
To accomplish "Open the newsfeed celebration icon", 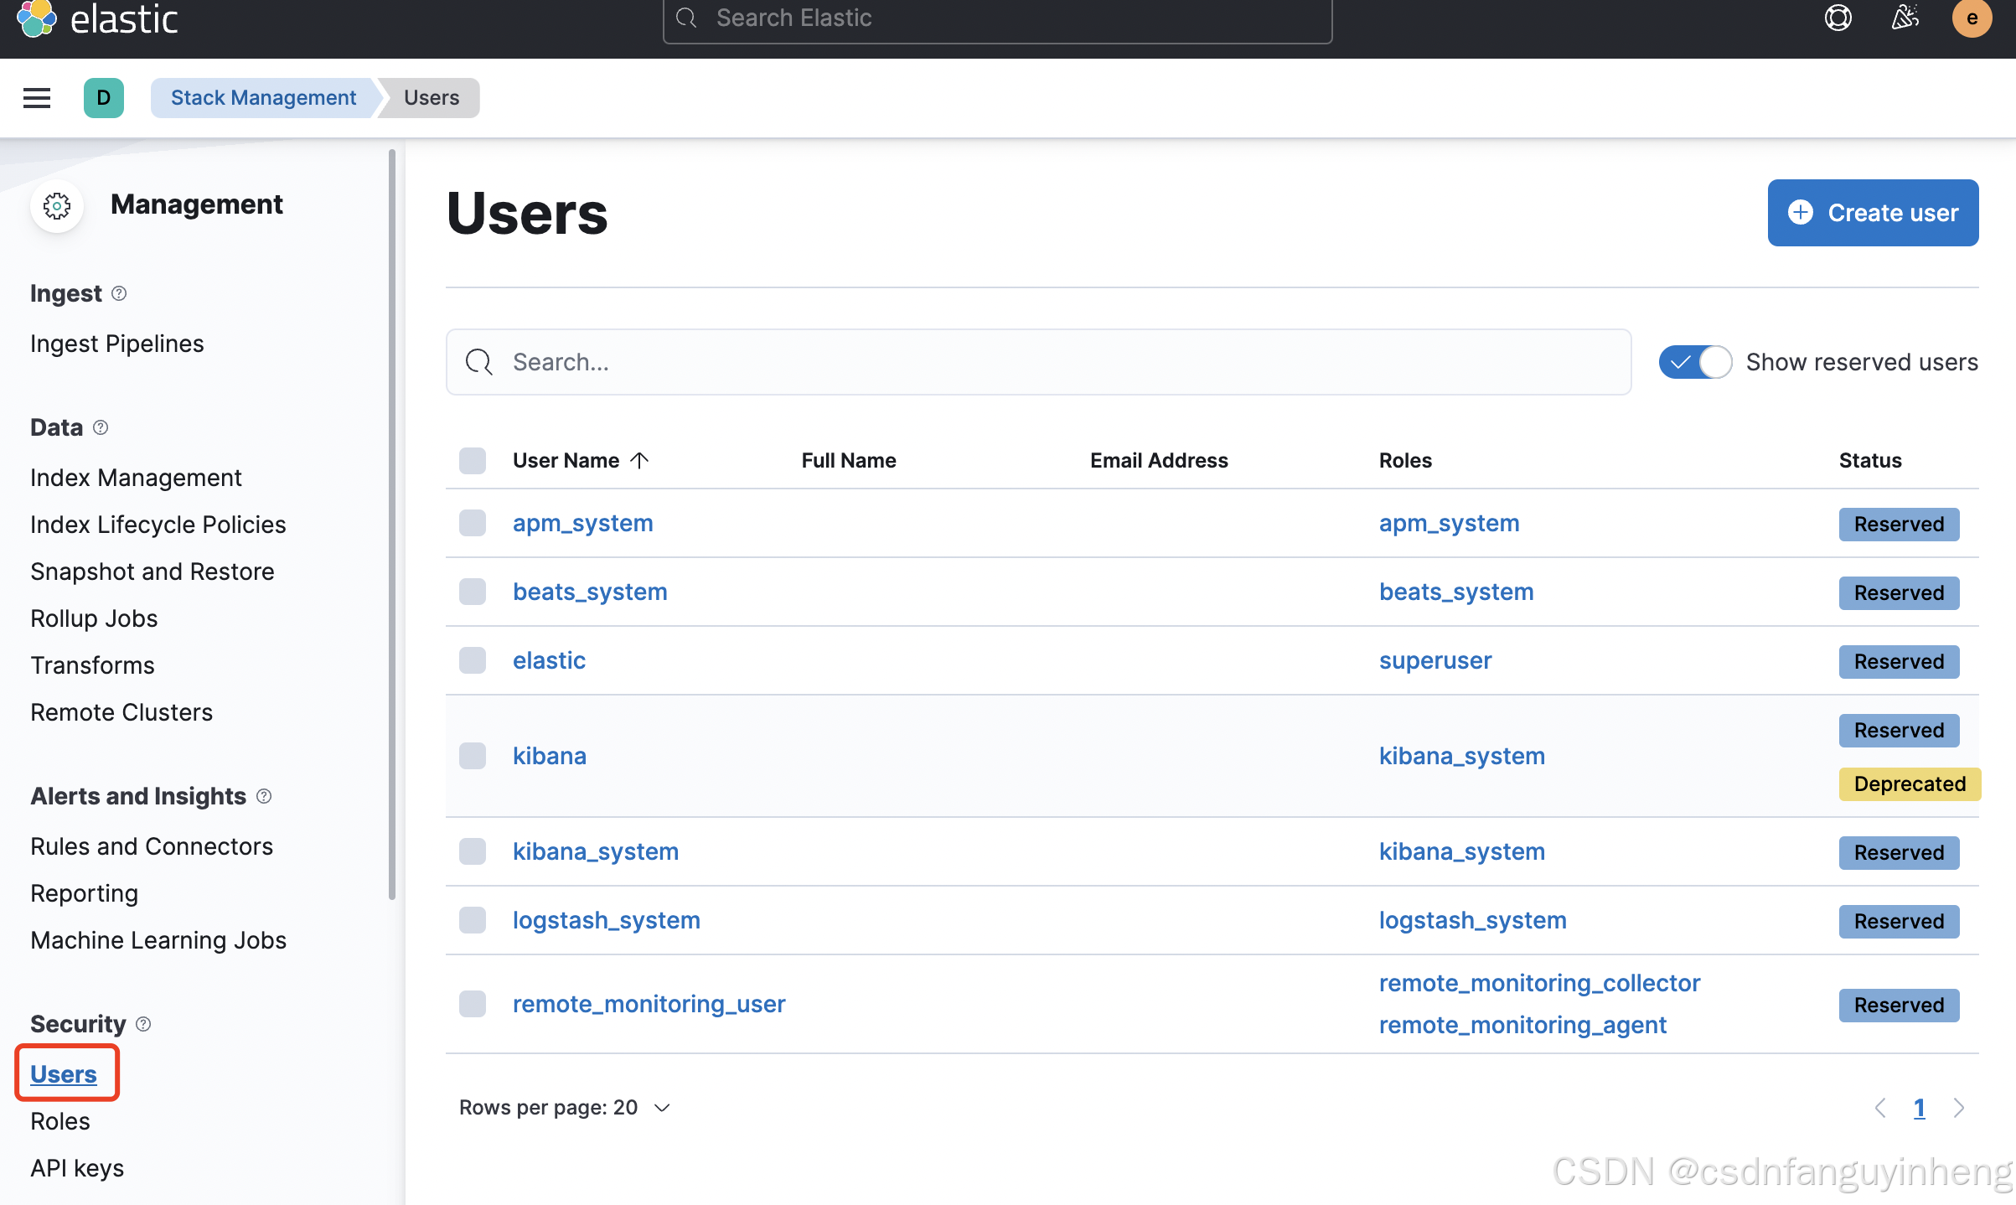I will 1905,18.
